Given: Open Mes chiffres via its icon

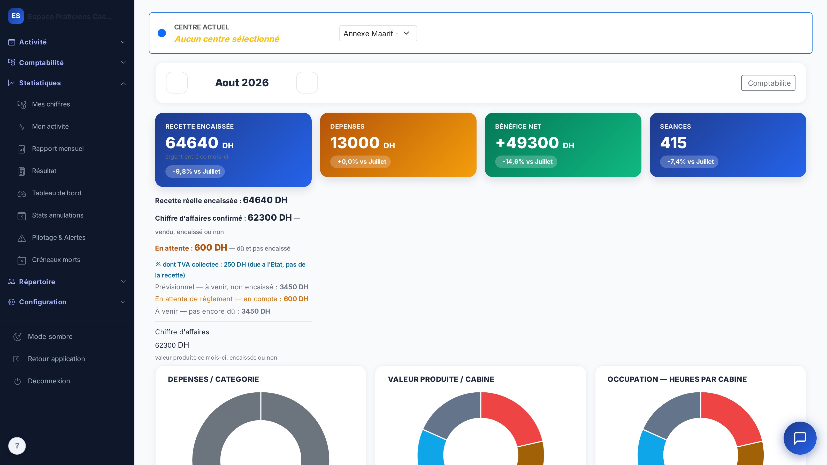Looking at the screenshot, I should point(21,104).
